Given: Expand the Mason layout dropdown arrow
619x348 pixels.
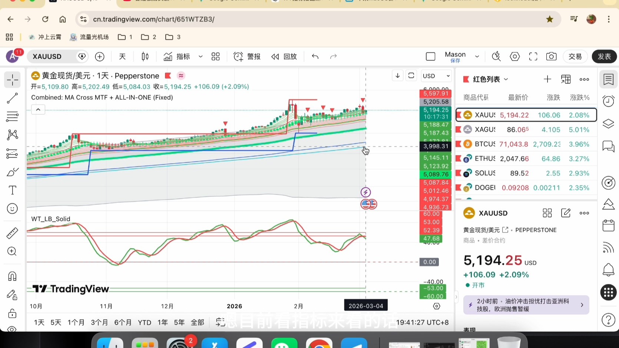Looking at the screenshot, I should click(x=477, y=57).
